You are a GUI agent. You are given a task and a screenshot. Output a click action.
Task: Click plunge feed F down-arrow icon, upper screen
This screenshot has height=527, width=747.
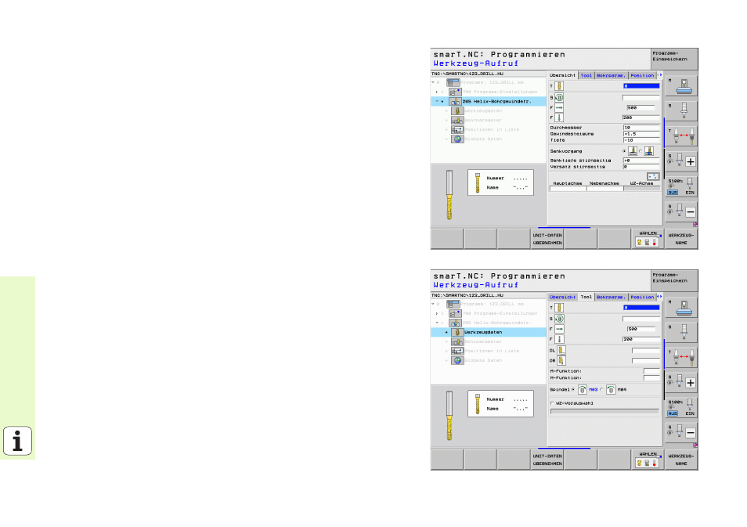[x=559, y=117]
